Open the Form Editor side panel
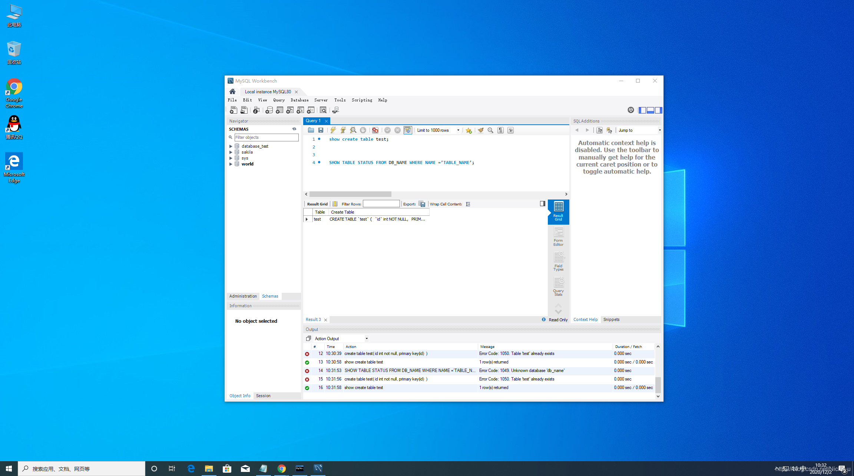854x476 pixels. point(558,237)
